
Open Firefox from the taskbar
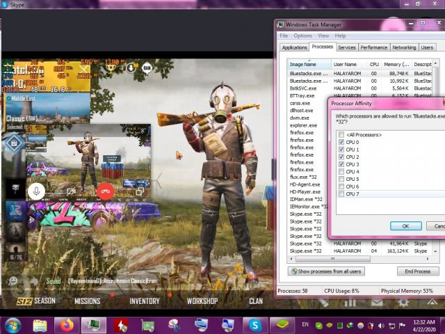[x=67, y=325]
